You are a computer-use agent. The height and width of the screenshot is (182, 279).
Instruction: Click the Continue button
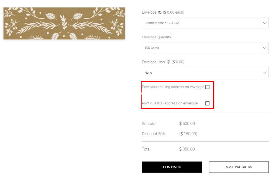tap(172, 167)
